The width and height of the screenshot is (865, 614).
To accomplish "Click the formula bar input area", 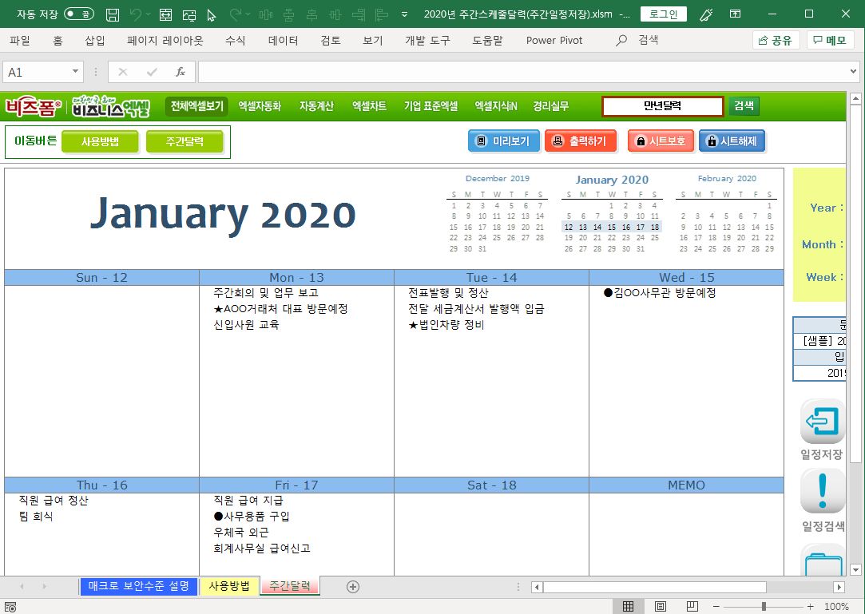I will coord(522,73).
